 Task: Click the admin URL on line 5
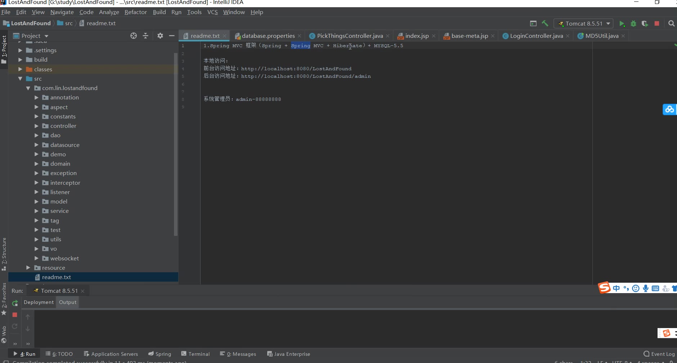coord(306,76)
